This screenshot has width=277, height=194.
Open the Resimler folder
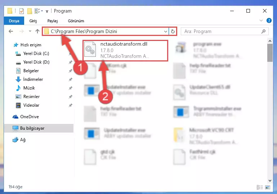coord(31,97)
